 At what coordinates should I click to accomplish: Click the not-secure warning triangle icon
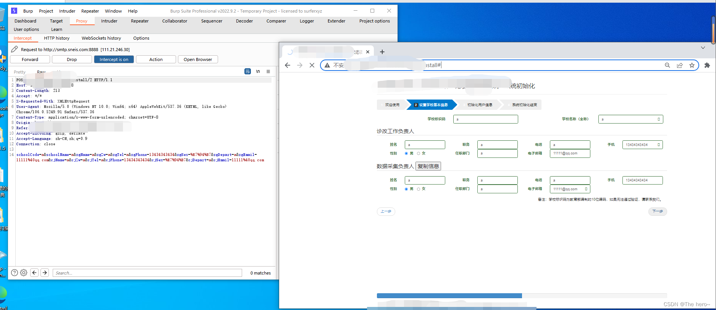coord(327,65)
